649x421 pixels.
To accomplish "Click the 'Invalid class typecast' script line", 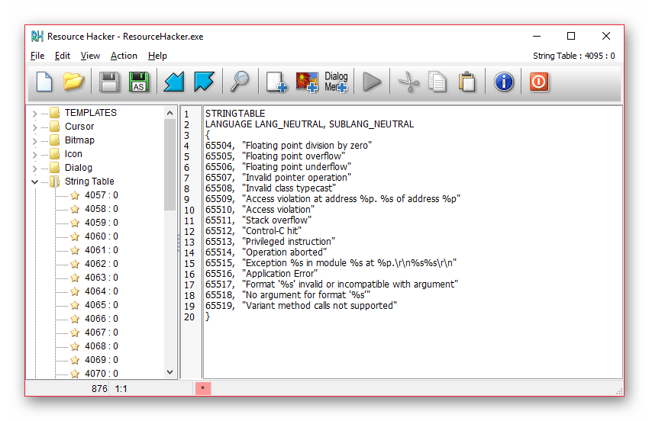I will (x=271, y=188).
